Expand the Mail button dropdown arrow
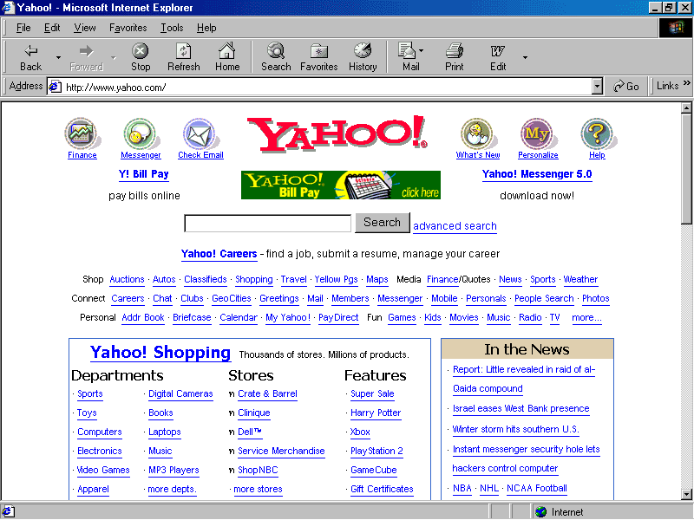The image size is (694, 520). click(x=422, y=50)
